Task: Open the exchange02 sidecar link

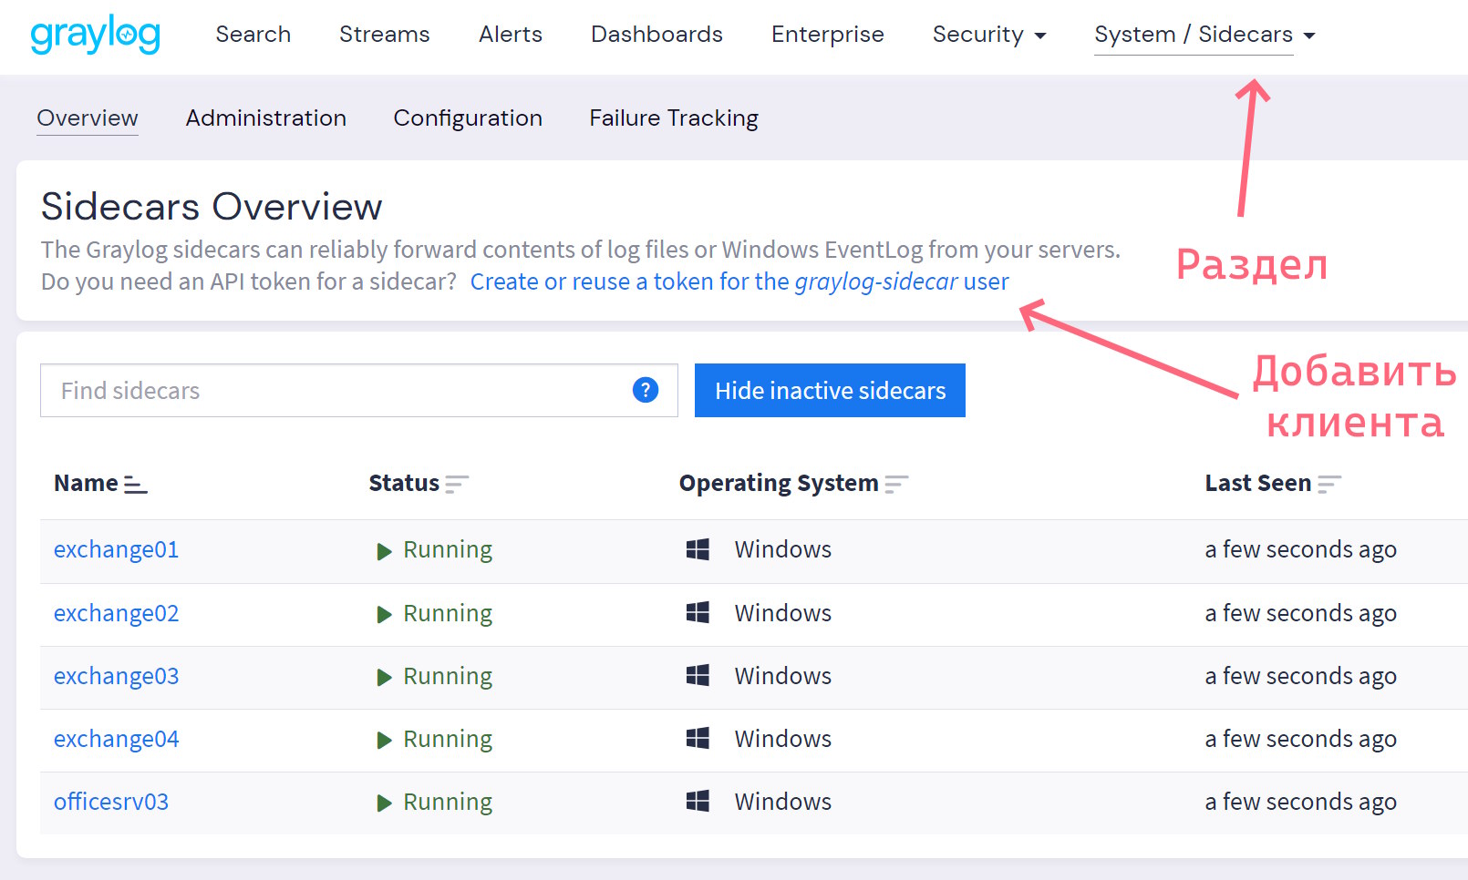Action: pyautogui.click(x=117, y=613)
